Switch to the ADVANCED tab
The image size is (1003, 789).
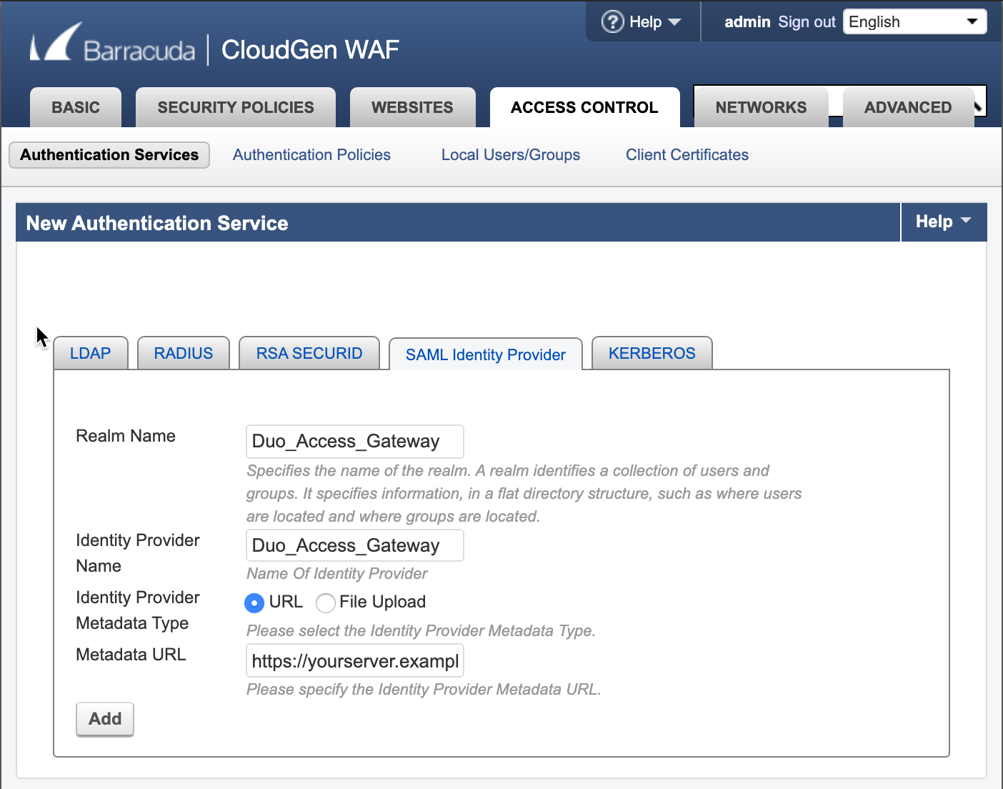click(x=908, y=107)
